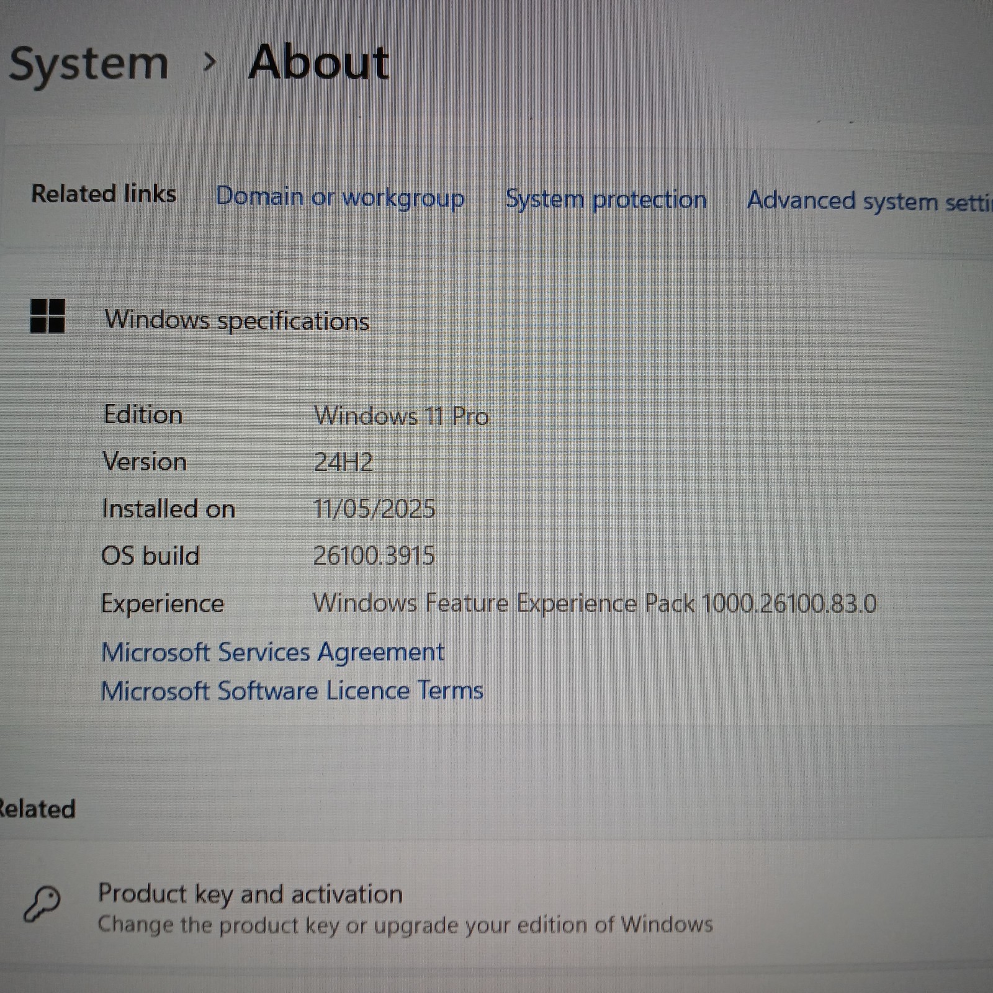Screen dimensions: 993x993
Task: Click the About heading in the breadcrumb
Action: click(x=319, y=62)
